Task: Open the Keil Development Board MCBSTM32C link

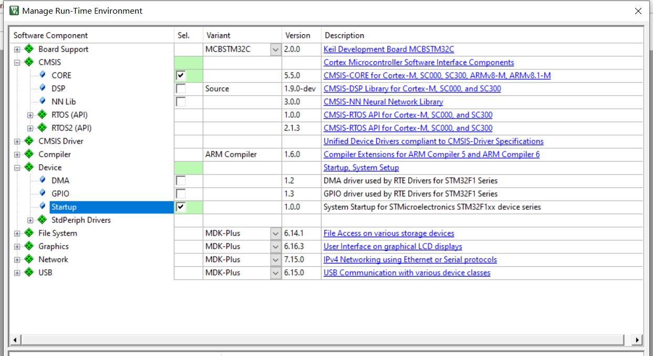Action: (389, 49)
